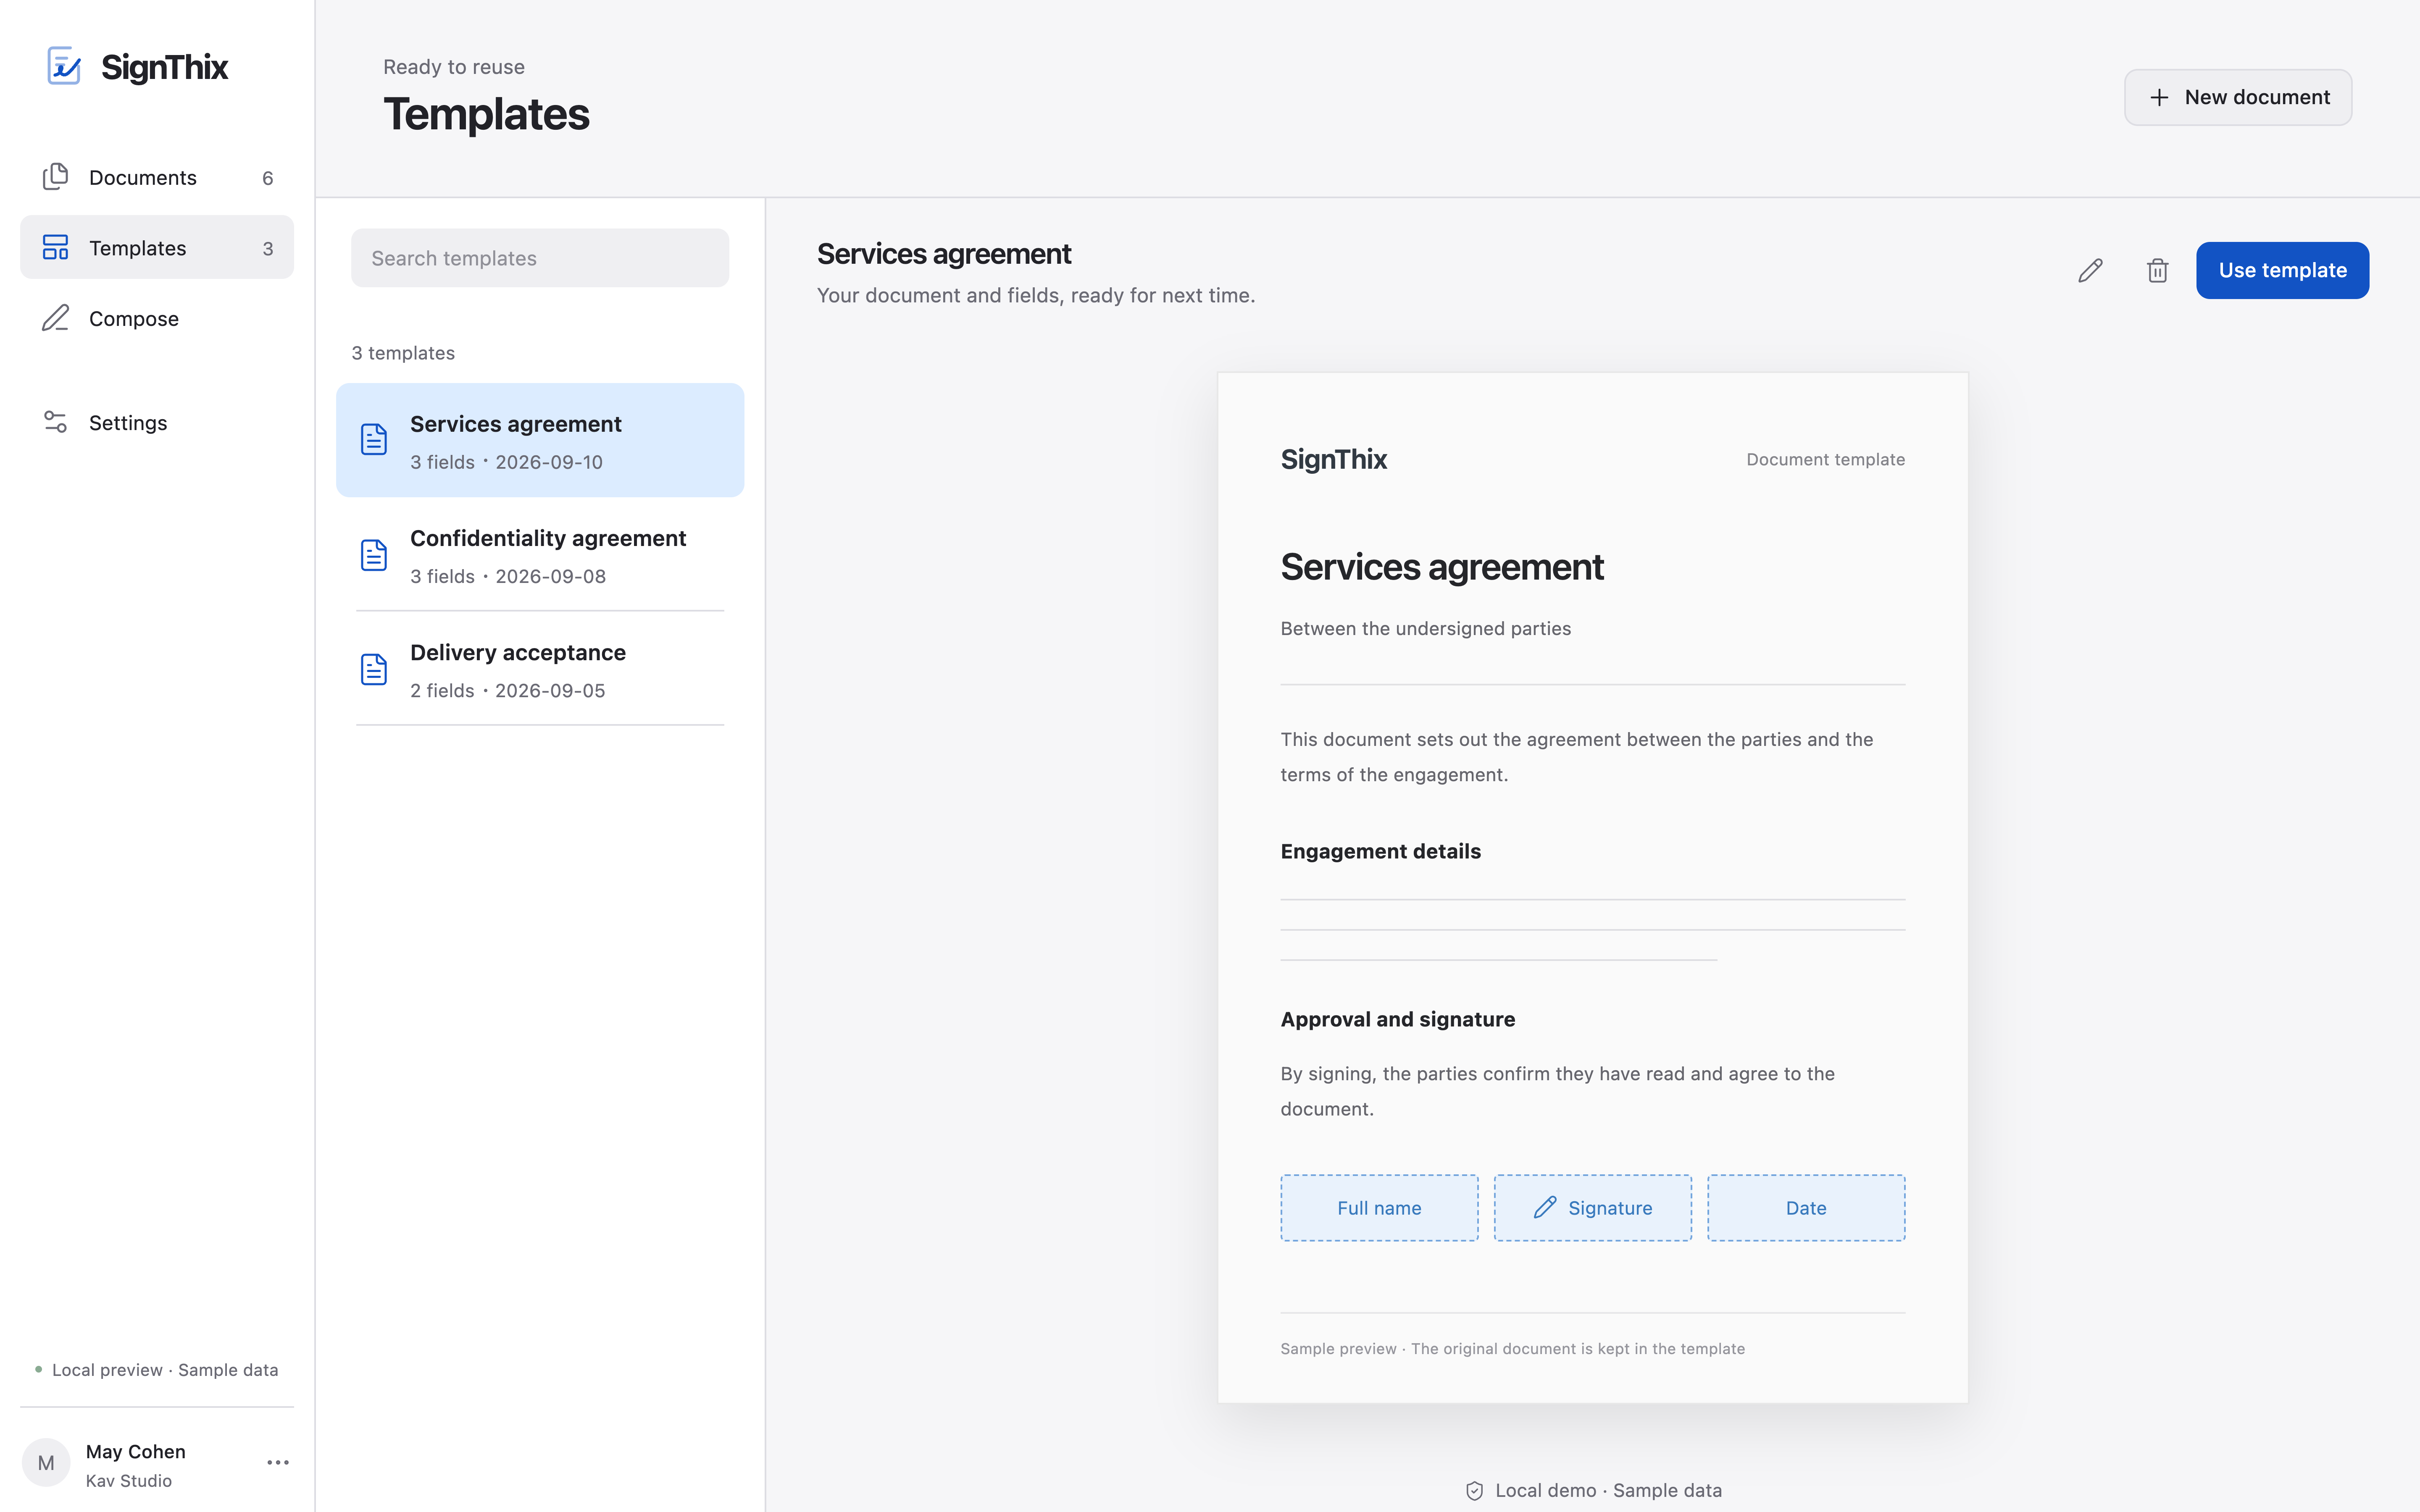2420x1512 pixels.
Task: Click the Date field placeholder
Action: (x=1806, y=1208)
